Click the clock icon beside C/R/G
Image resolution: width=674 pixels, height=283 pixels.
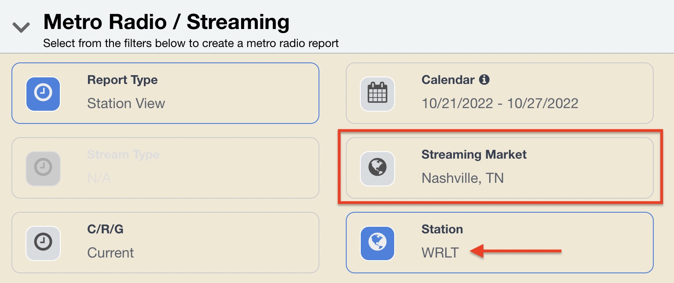pyautogui.click(x=43, y=243)
